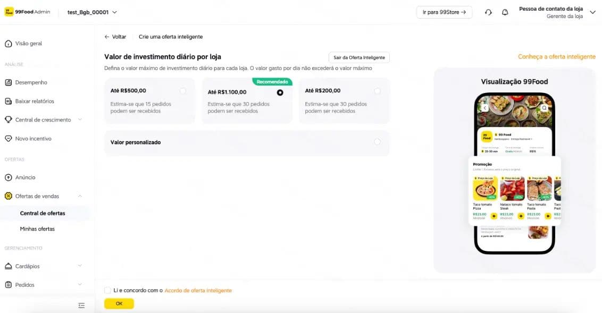Collapse the sidebar with the bottom menu icon
Viewport: 602px width, 313px height.
click(x=81, y=306)
